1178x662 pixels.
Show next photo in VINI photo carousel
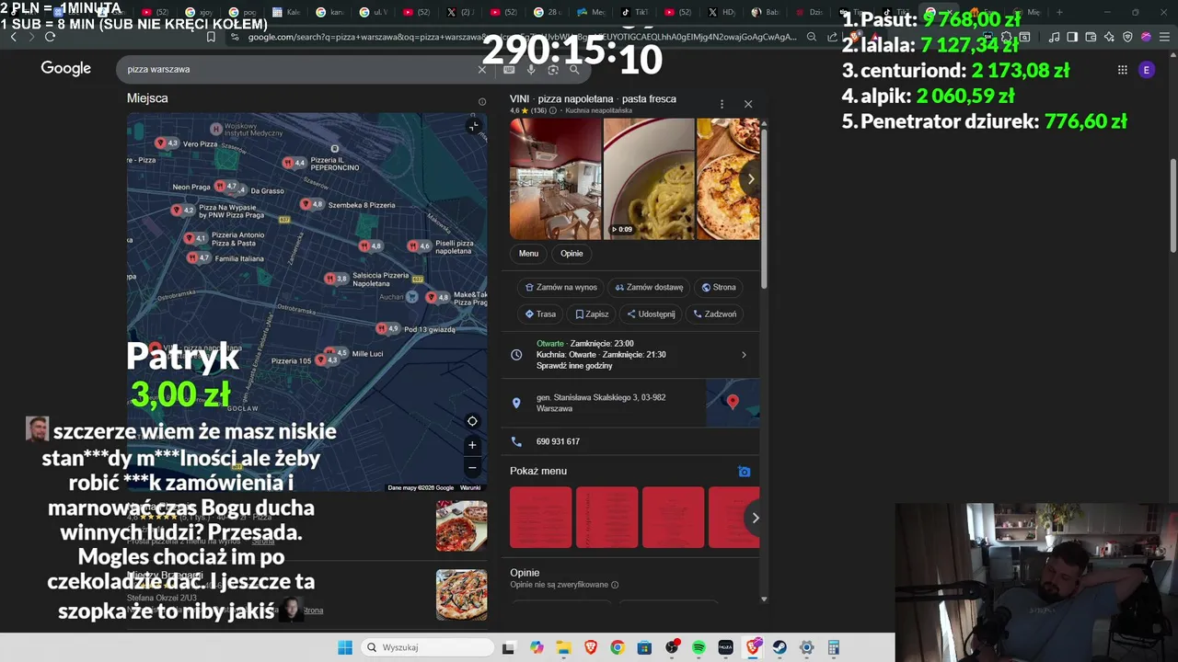click(x=751, y=178)
